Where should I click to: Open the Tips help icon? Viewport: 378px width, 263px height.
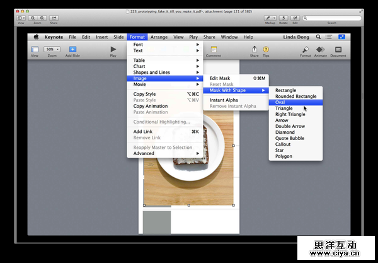pos(266,49)
